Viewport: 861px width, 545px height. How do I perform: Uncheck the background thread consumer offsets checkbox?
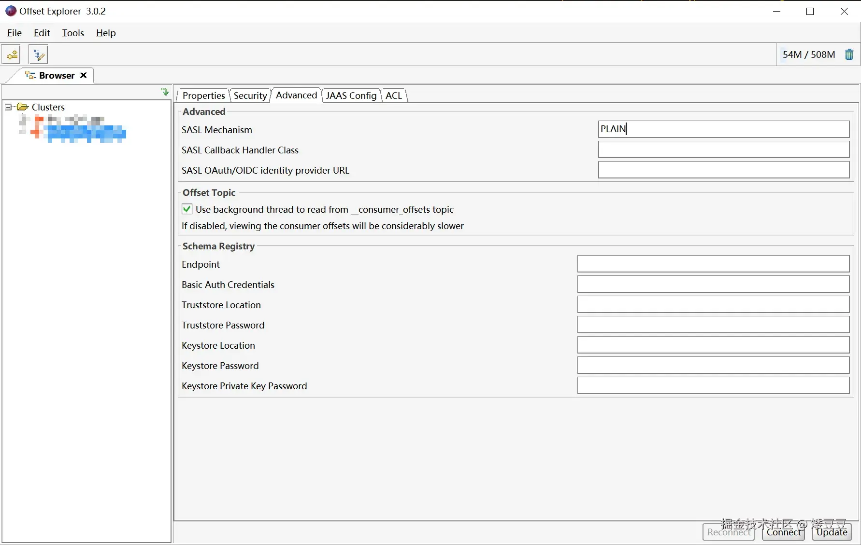(187, 209)
